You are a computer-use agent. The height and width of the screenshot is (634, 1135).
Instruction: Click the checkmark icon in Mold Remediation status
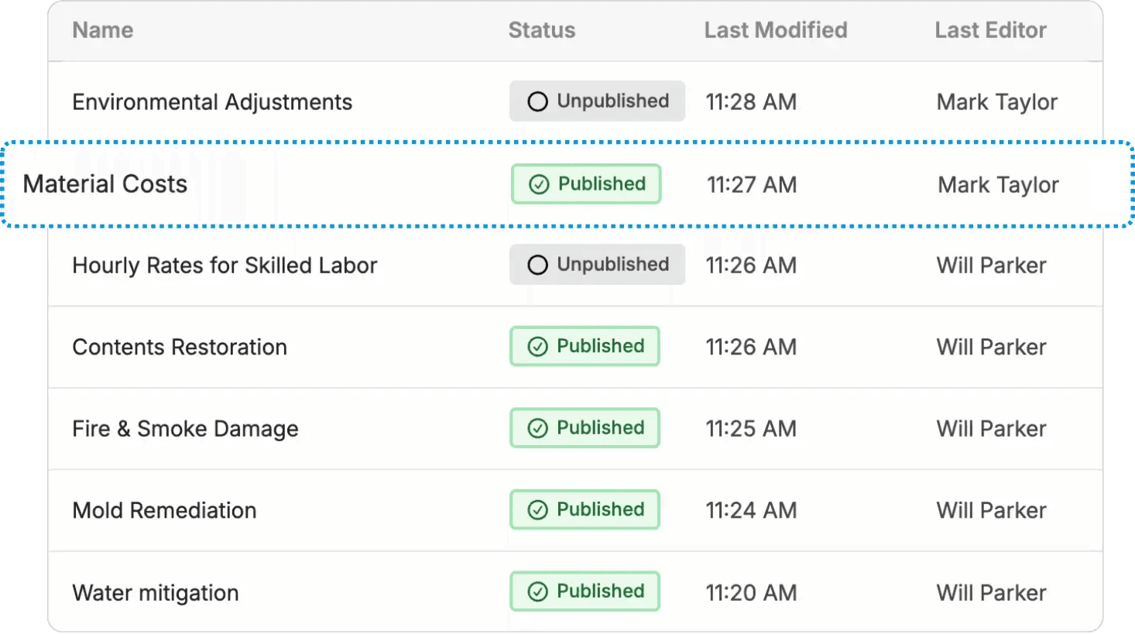(537, 510)
